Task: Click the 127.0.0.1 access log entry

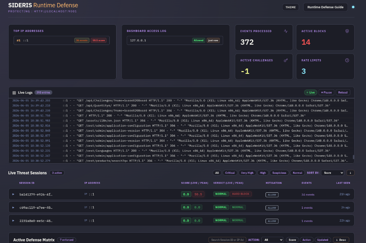Action: [175, 40]
